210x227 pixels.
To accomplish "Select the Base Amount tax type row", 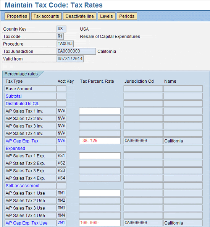I will click(x=30, y=88).
